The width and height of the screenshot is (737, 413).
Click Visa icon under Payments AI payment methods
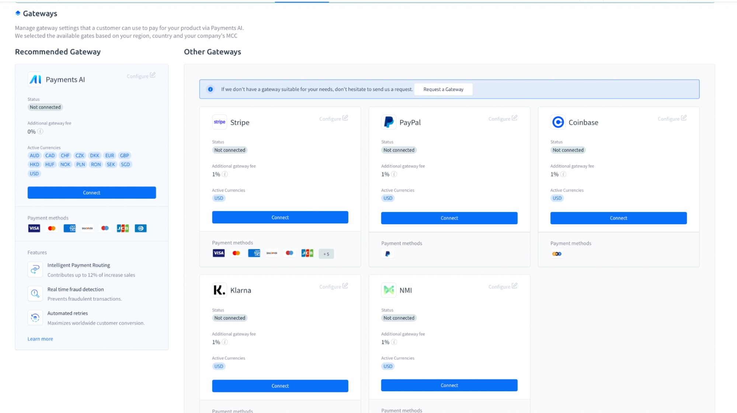coord(34,228)
